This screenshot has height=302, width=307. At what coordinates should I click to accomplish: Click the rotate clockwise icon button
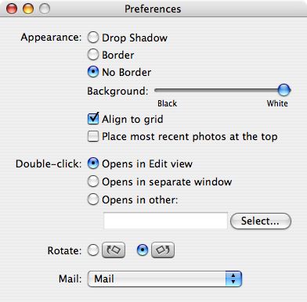pos(163,250)
